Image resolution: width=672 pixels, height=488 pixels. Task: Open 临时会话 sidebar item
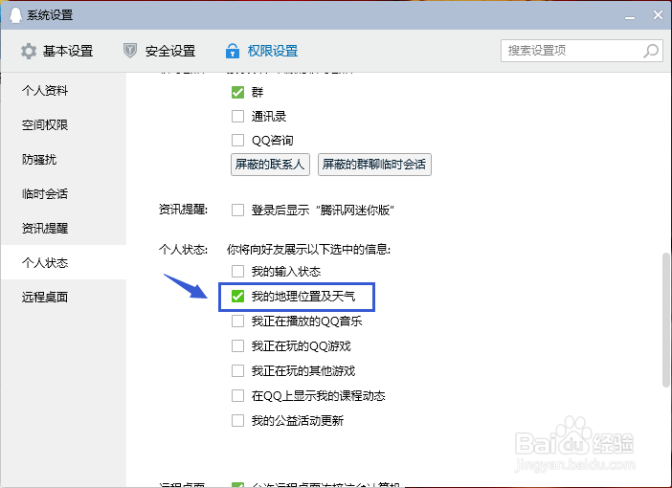[x=63, y=193]
